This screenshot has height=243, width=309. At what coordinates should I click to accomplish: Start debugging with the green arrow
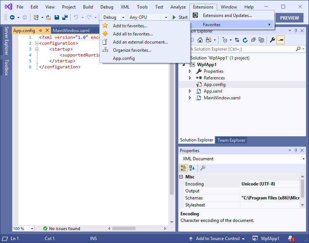coord(174,17)
